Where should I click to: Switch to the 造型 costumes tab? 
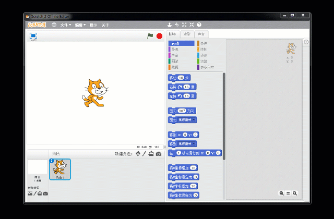[187, 34]
